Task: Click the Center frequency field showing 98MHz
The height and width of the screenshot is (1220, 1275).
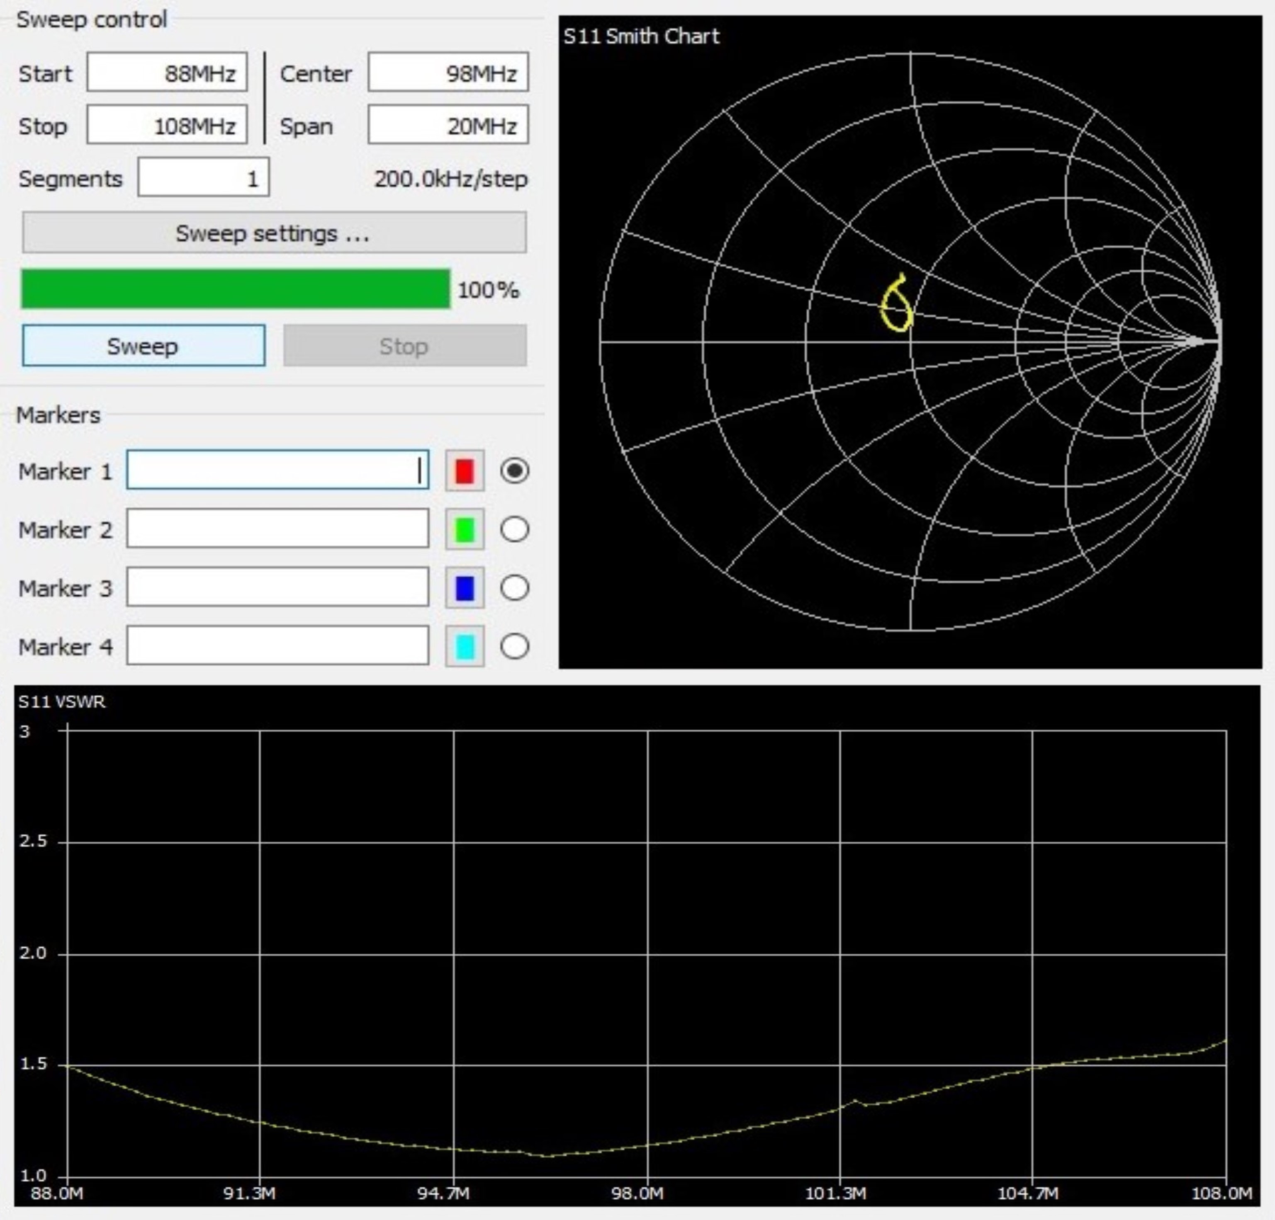Action: pos(448,72)
